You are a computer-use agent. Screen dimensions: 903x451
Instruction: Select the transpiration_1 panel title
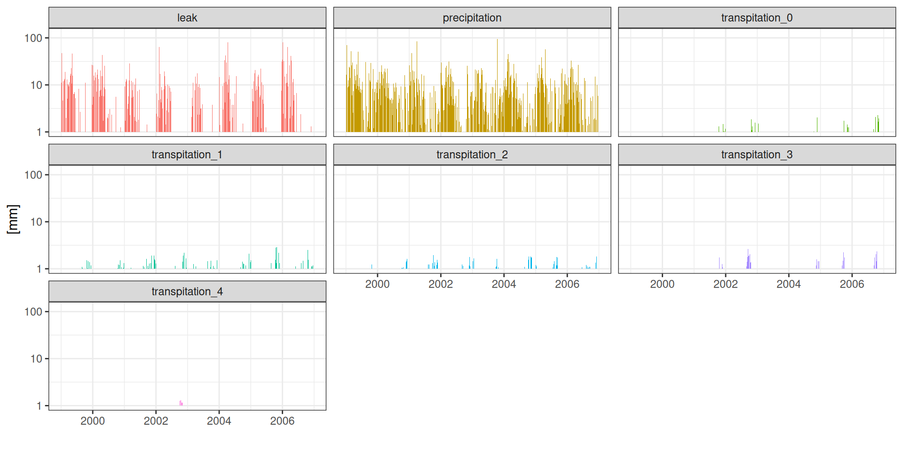187,155
